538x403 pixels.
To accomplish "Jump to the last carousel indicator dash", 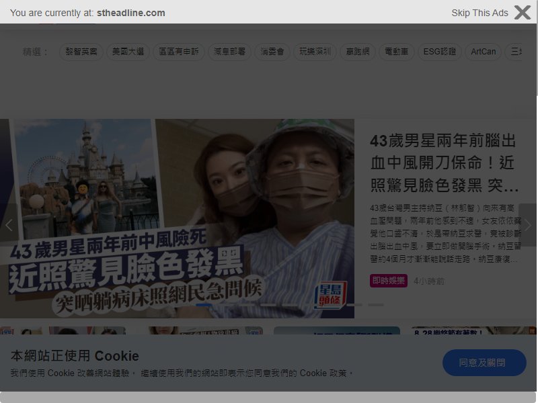I will (x=376, y=305).
